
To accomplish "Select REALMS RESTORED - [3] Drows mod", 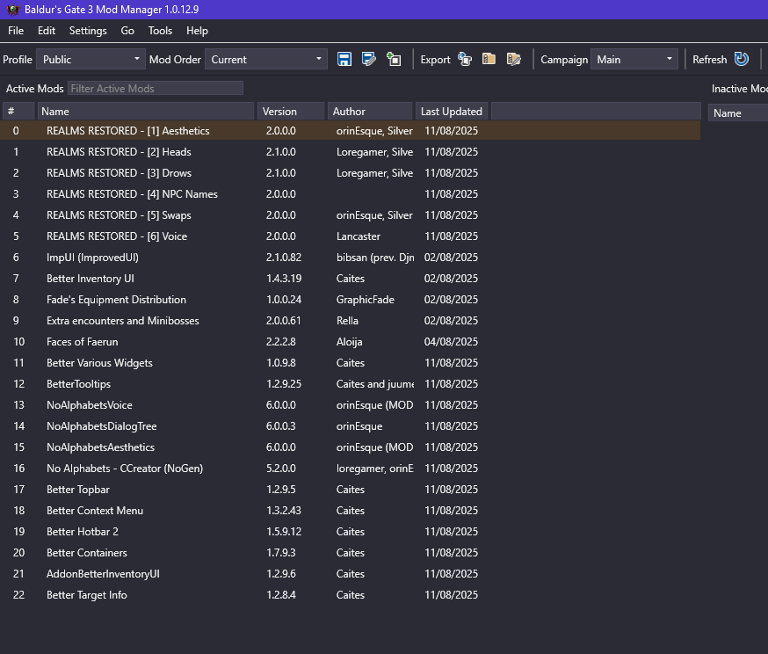I will (x=351, y=173).
